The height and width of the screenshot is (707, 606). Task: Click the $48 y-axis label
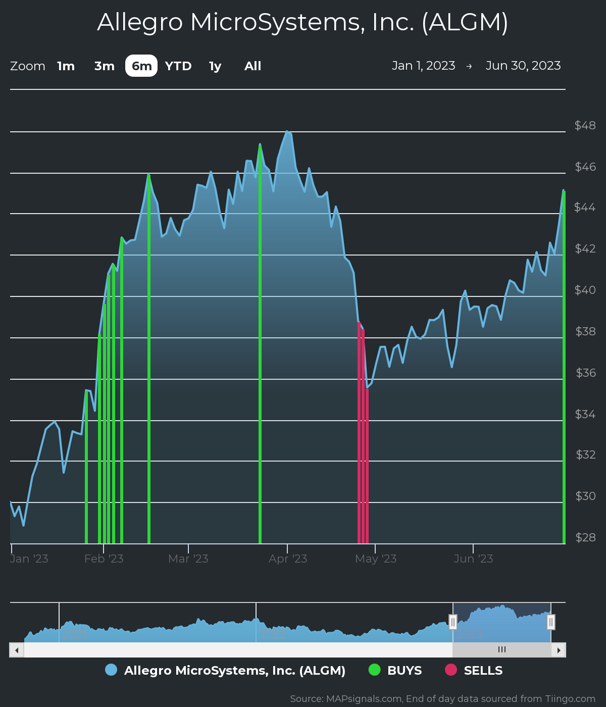point(585,125)
